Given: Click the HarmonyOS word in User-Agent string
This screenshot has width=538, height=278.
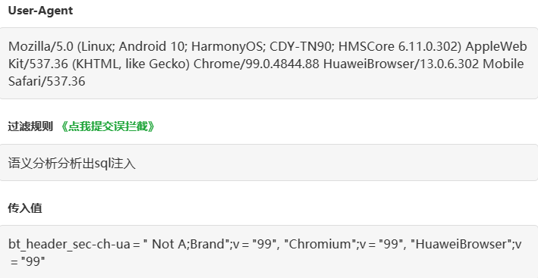Looking at the screenshot, I should [x=227, y=46].
